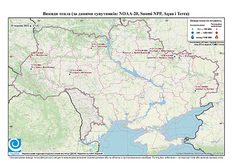The width and height of the screenshot is (232, 164).
Task: Click the legend's orange flame icon
Action: click(217, 37)
